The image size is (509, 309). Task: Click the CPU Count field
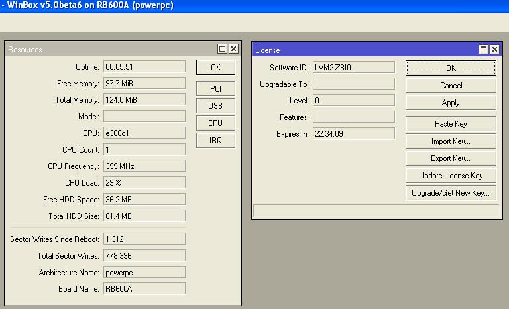click(x=144, y=149)
